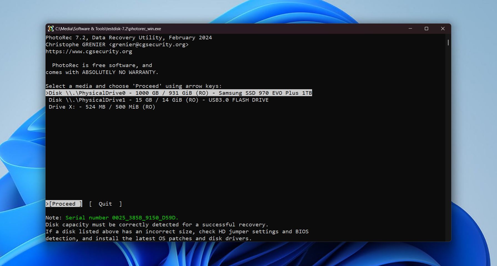The image size is (497, 266).
Task: Choose the Drive X: 524 MB entry
Action: [x=102, y=107]
